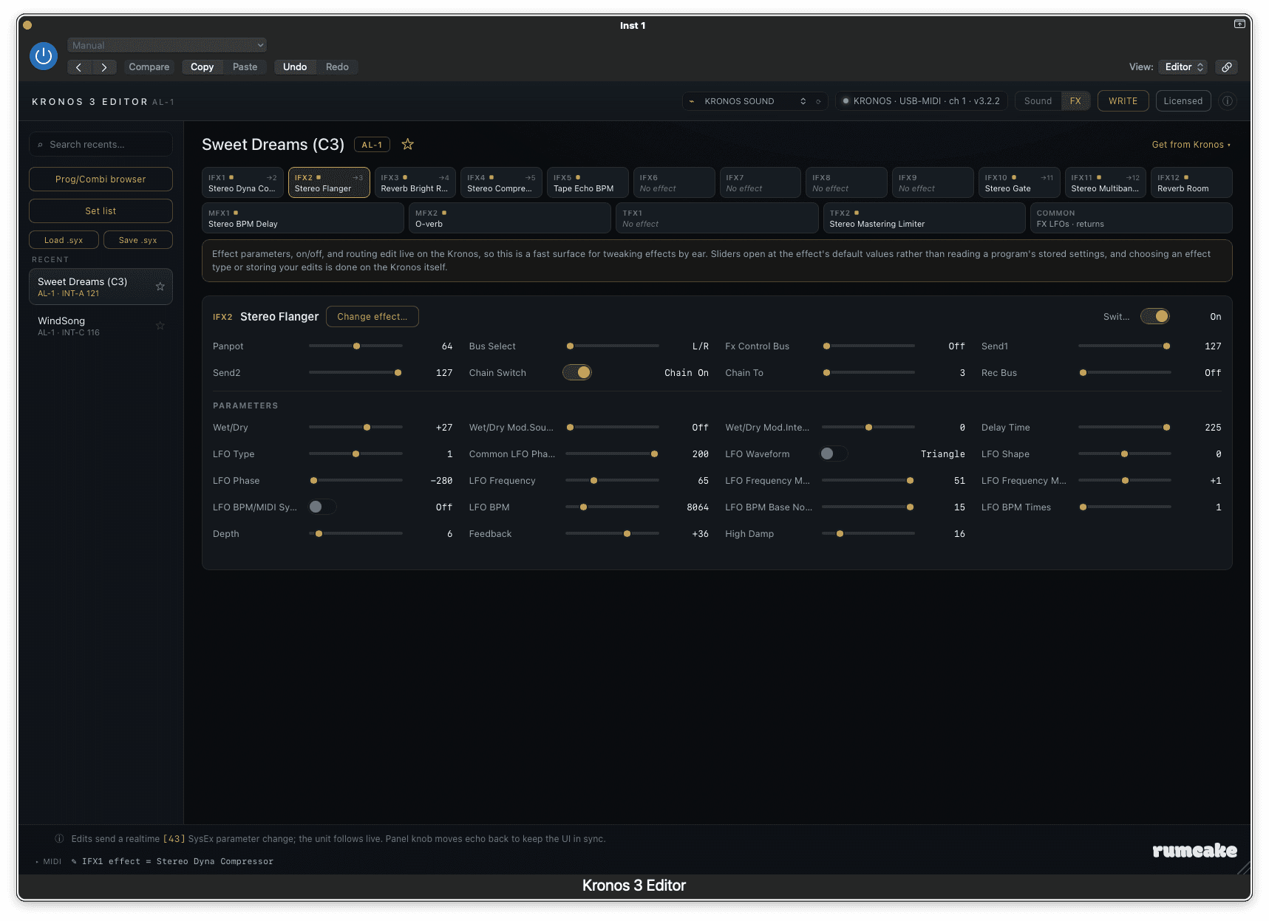
Task: Open Change effect chooser
Action: point(372,316)
